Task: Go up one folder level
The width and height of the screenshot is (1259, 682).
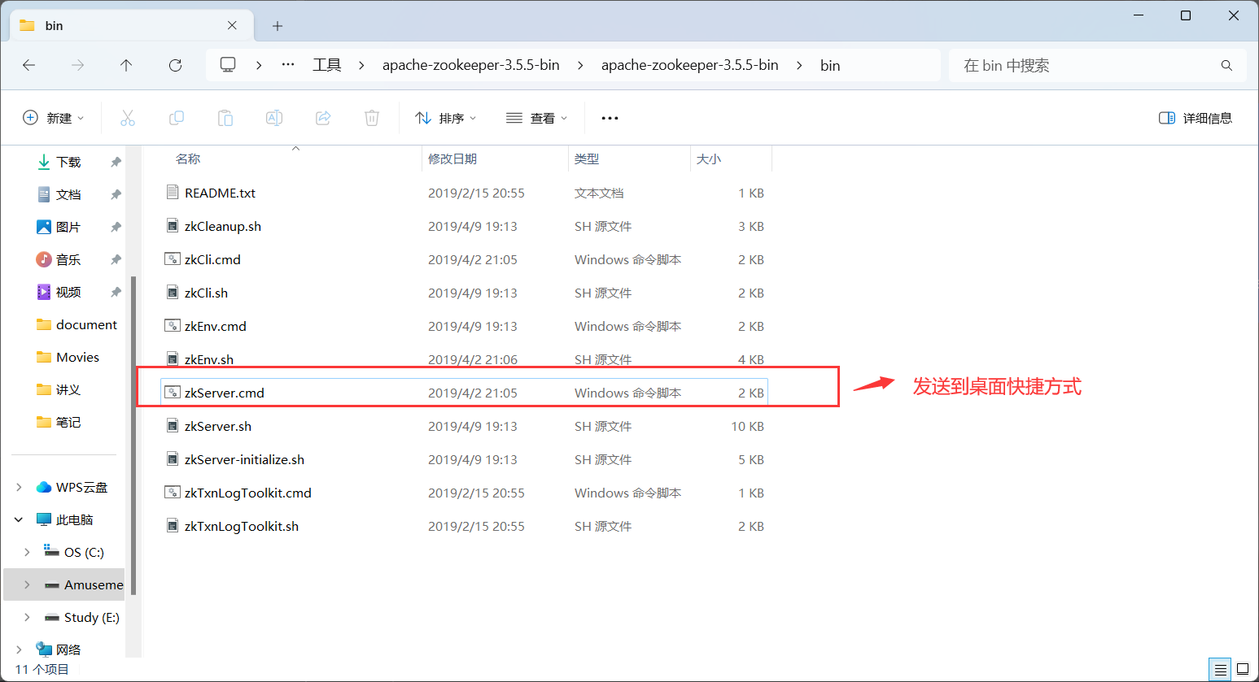Action: (x=126, y=65)
